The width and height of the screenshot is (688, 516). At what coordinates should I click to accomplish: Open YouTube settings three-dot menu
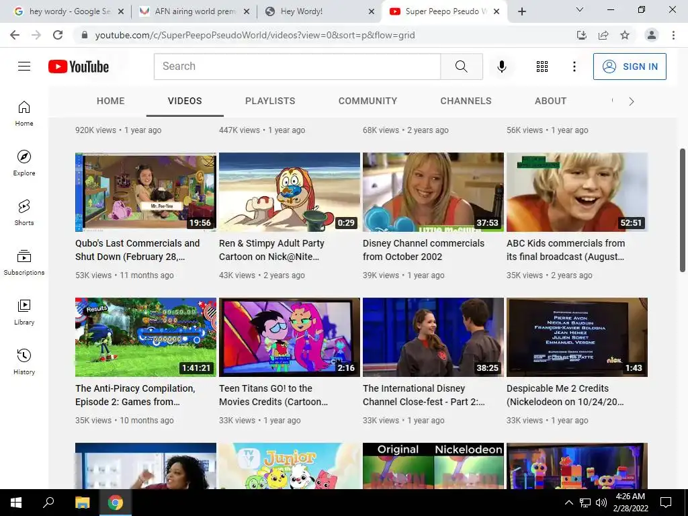tap(574, 67)
